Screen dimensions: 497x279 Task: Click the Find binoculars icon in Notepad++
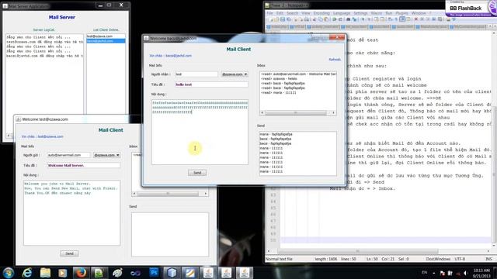point(348,19)
